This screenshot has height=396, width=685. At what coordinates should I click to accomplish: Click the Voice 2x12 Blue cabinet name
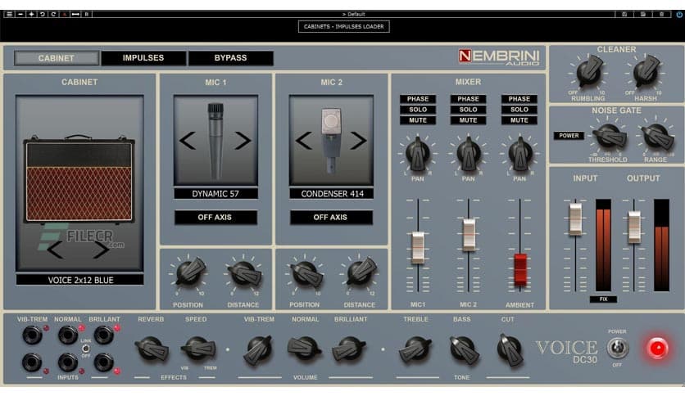pos(80,280)
